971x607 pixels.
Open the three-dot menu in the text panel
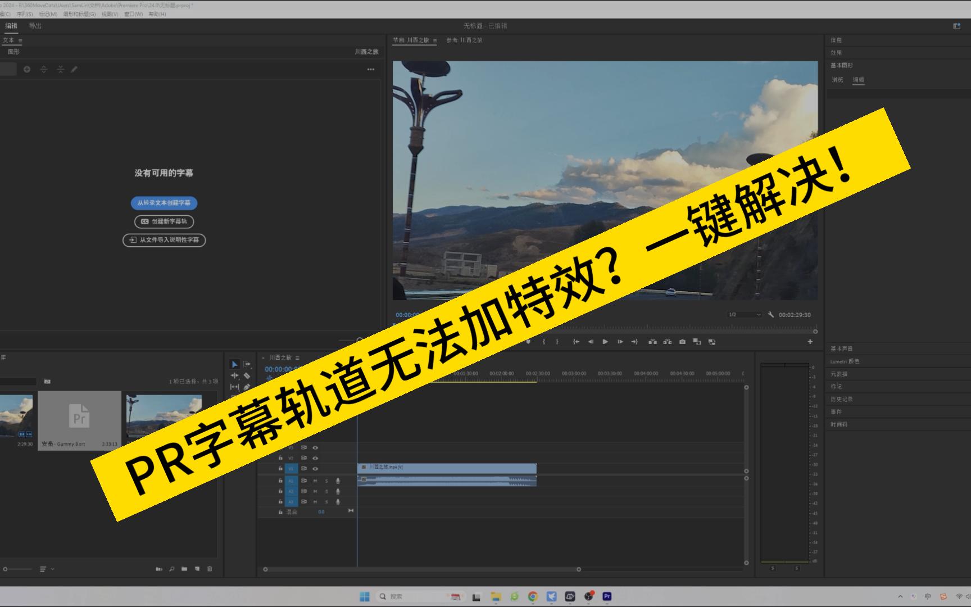(x=371, y=69)
